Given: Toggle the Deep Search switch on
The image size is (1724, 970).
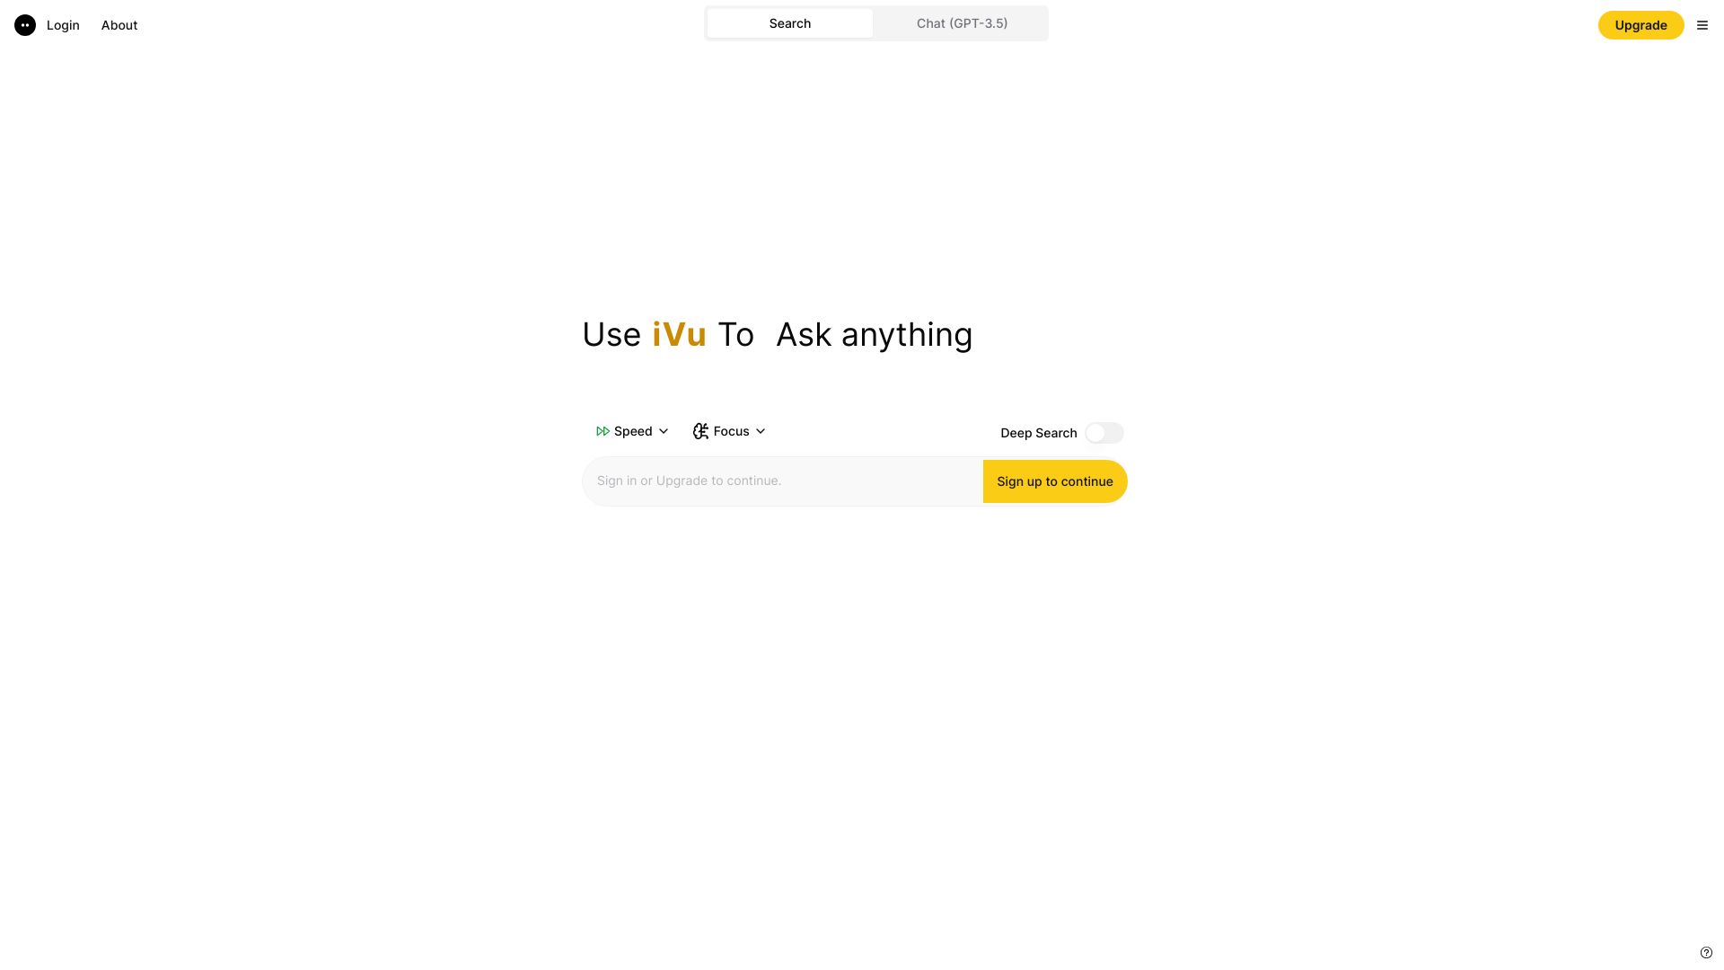Looking at the screenshot, I should click(x=1103, y=432).
